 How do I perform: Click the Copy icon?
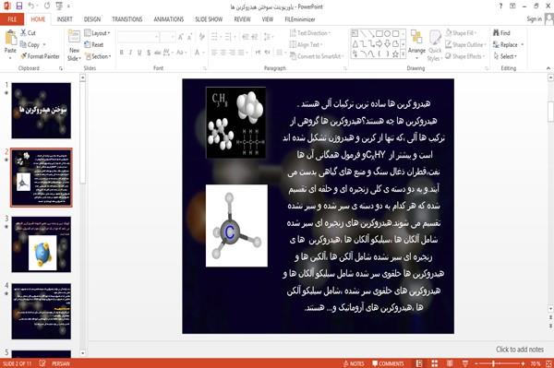pyautogui.click(x=23, y=44)
